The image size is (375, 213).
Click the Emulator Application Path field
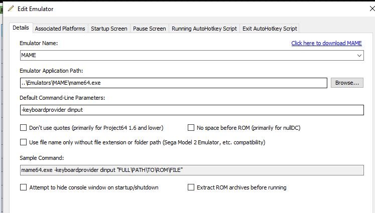point(174,83)
